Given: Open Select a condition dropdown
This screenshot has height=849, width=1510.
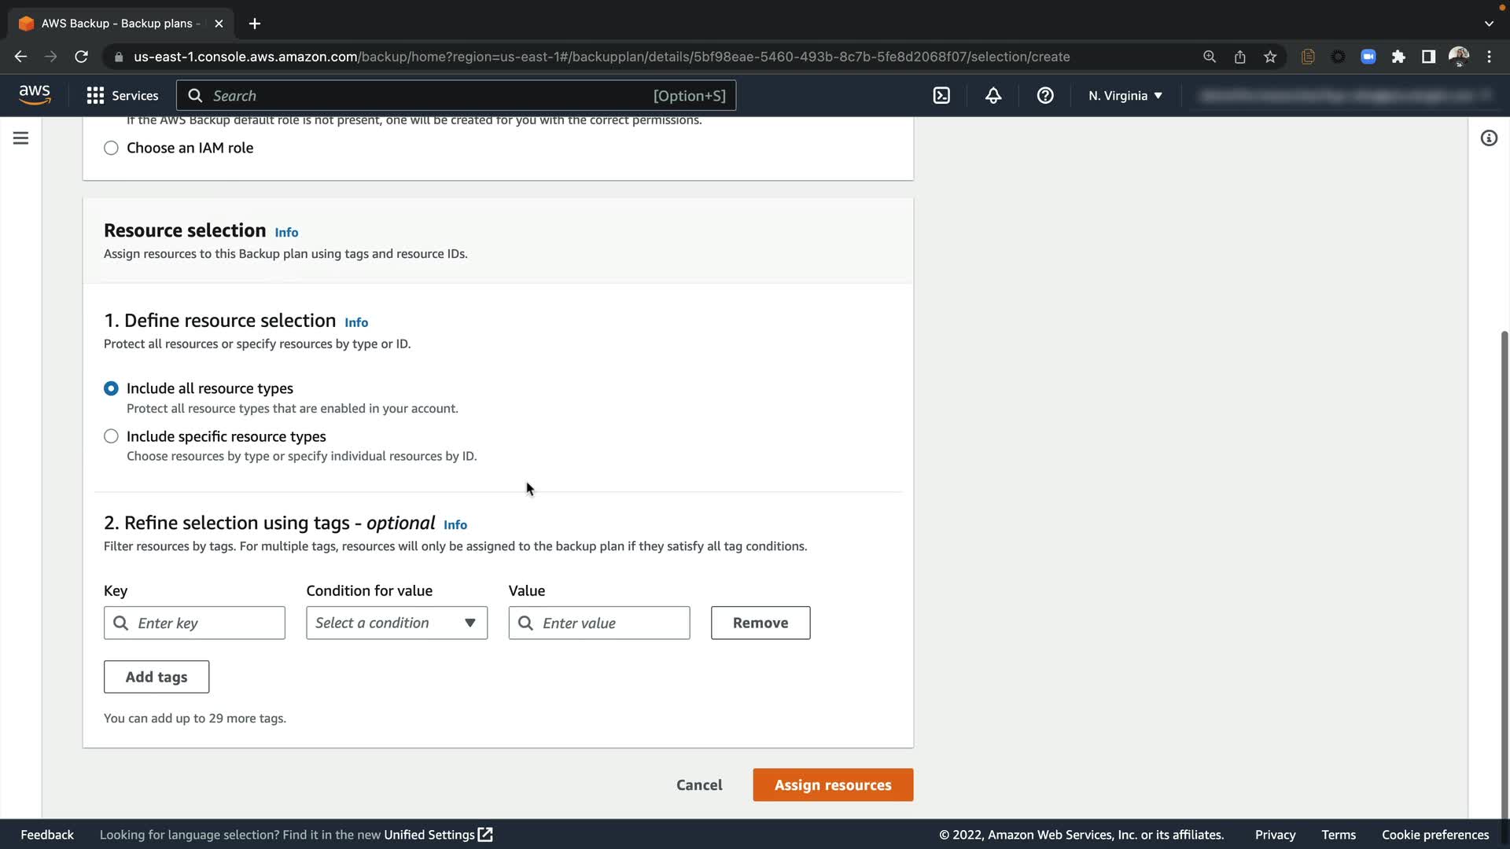Looking at the screenshot, I should (396, 623).
